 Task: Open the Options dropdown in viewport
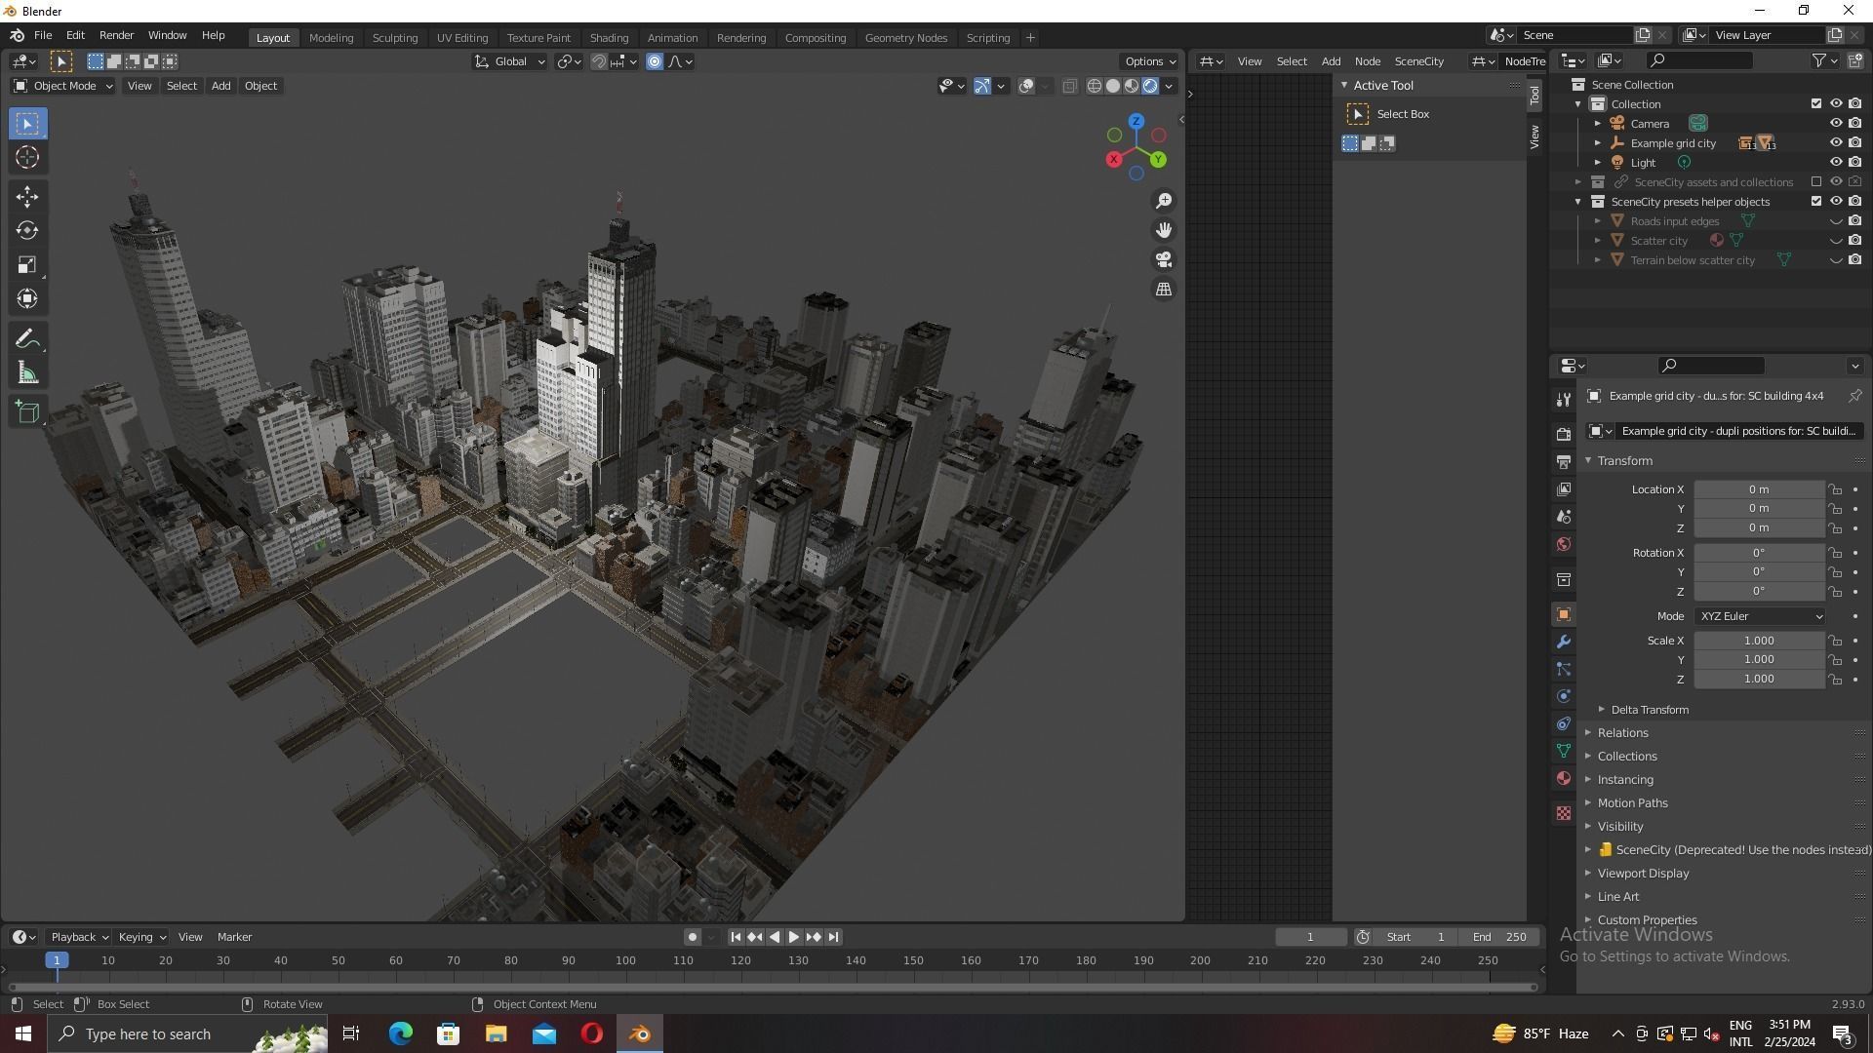1150,61
